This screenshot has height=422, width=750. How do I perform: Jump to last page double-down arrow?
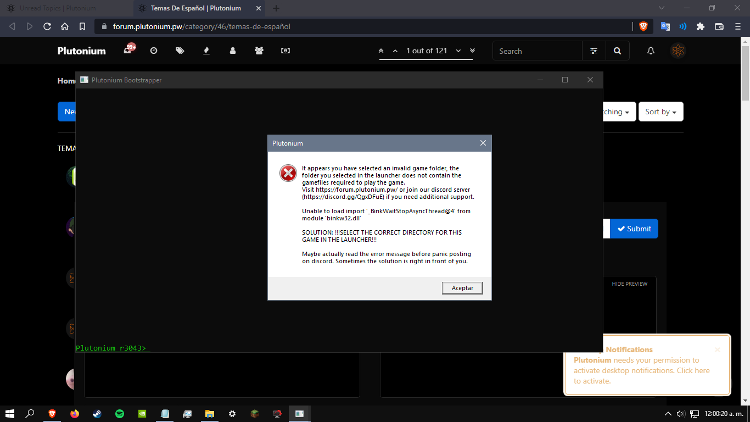[472, 51]
